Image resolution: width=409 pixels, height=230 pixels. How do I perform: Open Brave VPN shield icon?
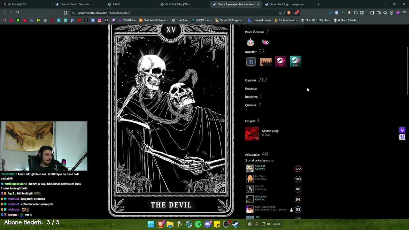[391, 13]
